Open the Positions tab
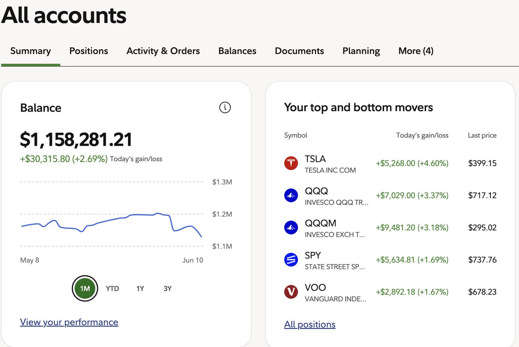 89,51
